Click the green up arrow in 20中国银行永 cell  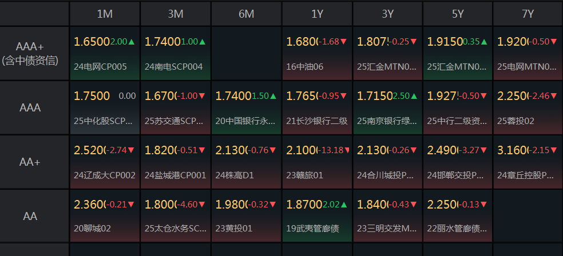pyautogui.click(x=273, y=96)
